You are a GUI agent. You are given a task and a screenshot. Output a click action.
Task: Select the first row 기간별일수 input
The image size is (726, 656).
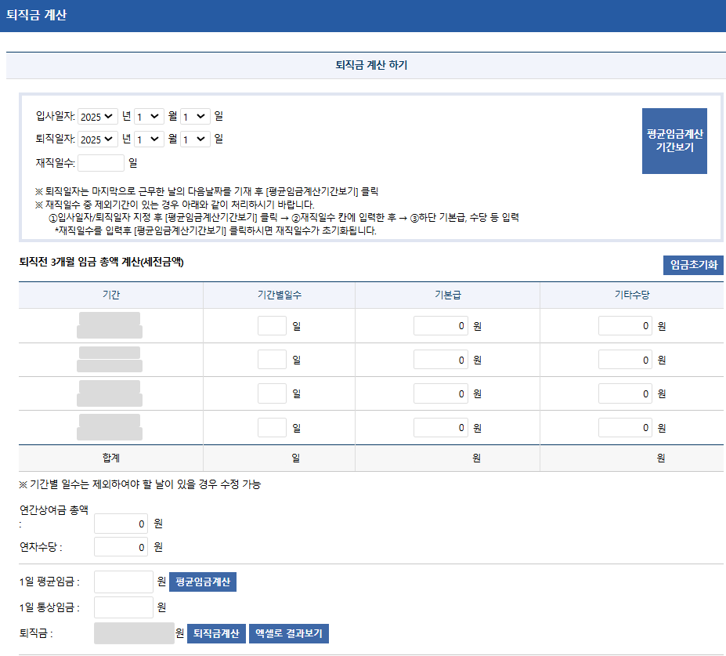click(x=271, y=324)
